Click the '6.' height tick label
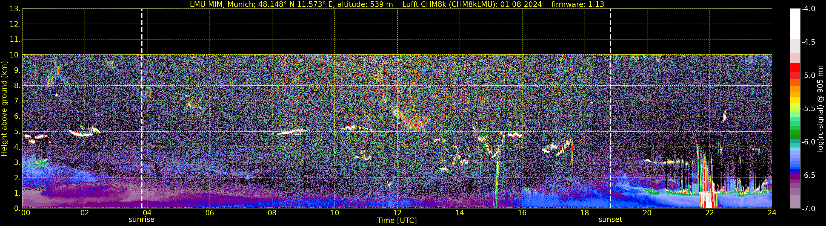The height and width of the screenshot is (226, 826). (17, 117)
